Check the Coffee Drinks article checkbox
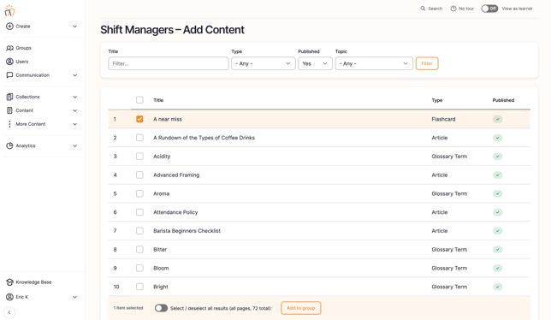The height and width of the screenshot is (320, 551). [139, 138]
